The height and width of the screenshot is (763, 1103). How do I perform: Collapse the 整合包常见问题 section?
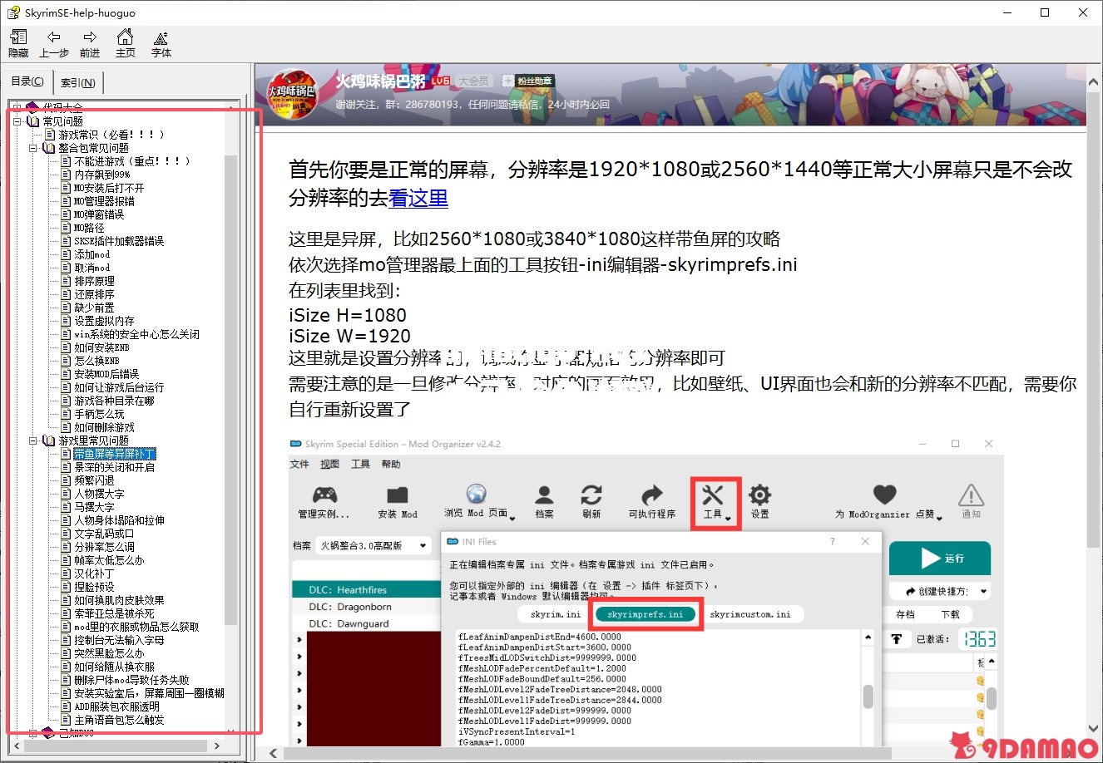[34, 148]
